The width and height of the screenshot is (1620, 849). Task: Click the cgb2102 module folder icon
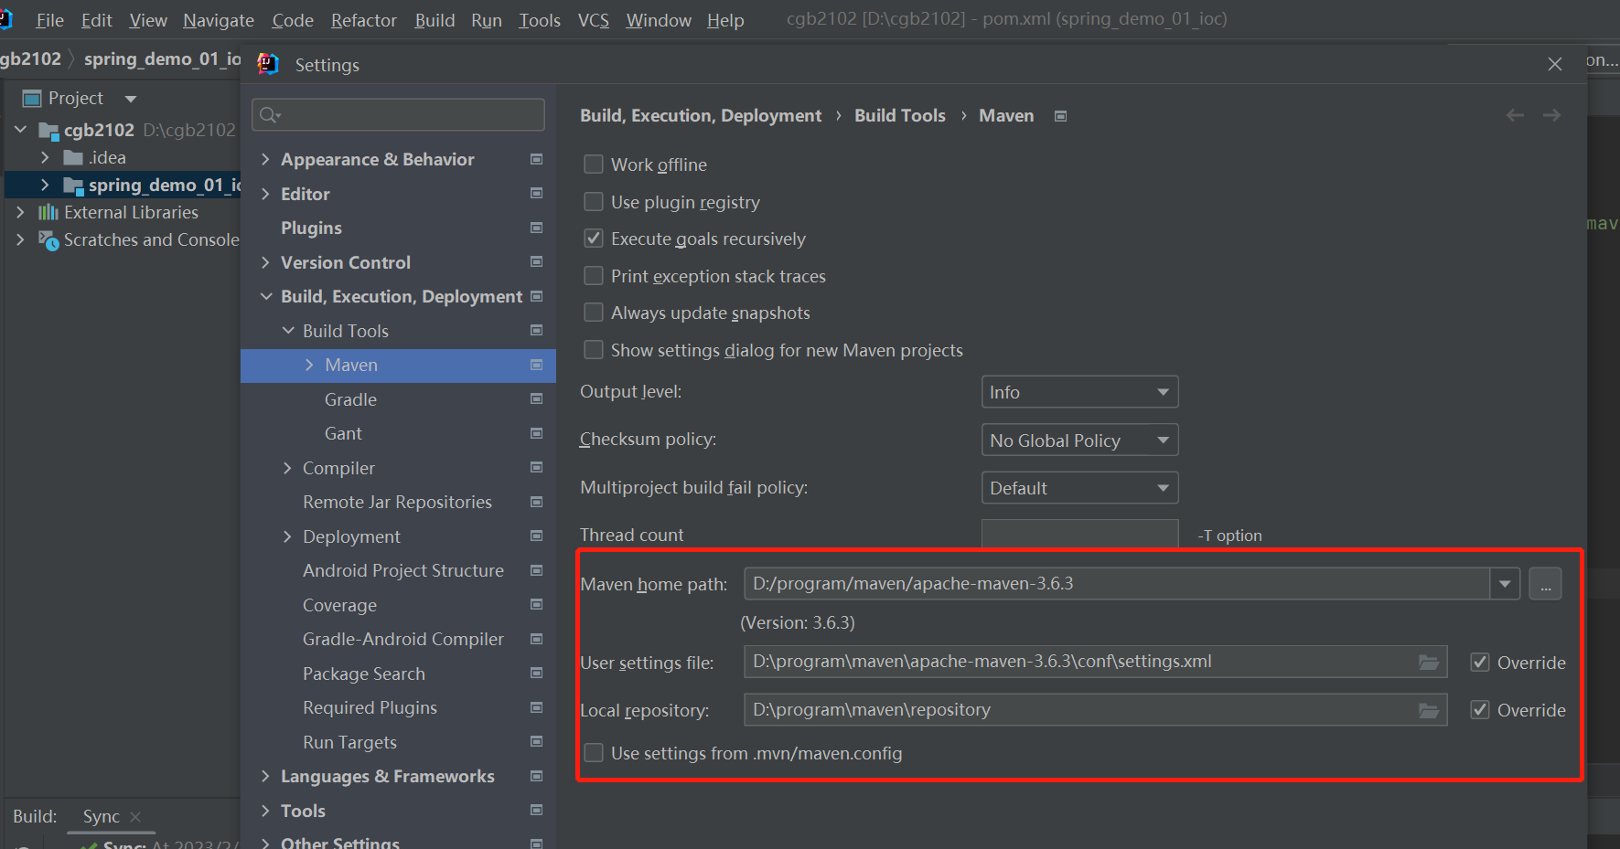48,131
